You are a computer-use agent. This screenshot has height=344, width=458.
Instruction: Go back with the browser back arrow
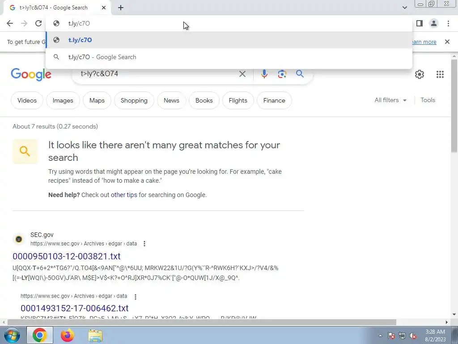(x=10, y=23)
